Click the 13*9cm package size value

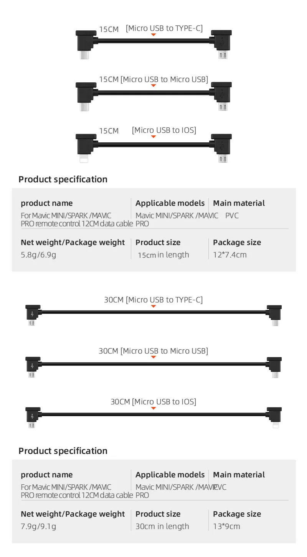pyautogui.click(x=227, y=526)
